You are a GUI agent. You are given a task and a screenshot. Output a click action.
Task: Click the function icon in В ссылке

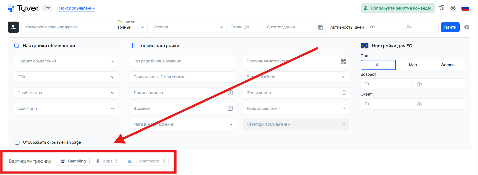click(230, 108)
